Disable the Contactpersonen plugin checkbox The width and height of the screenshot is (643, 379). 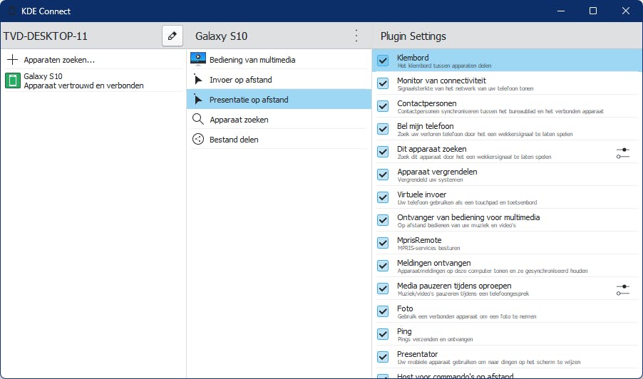tap(383, 106)
